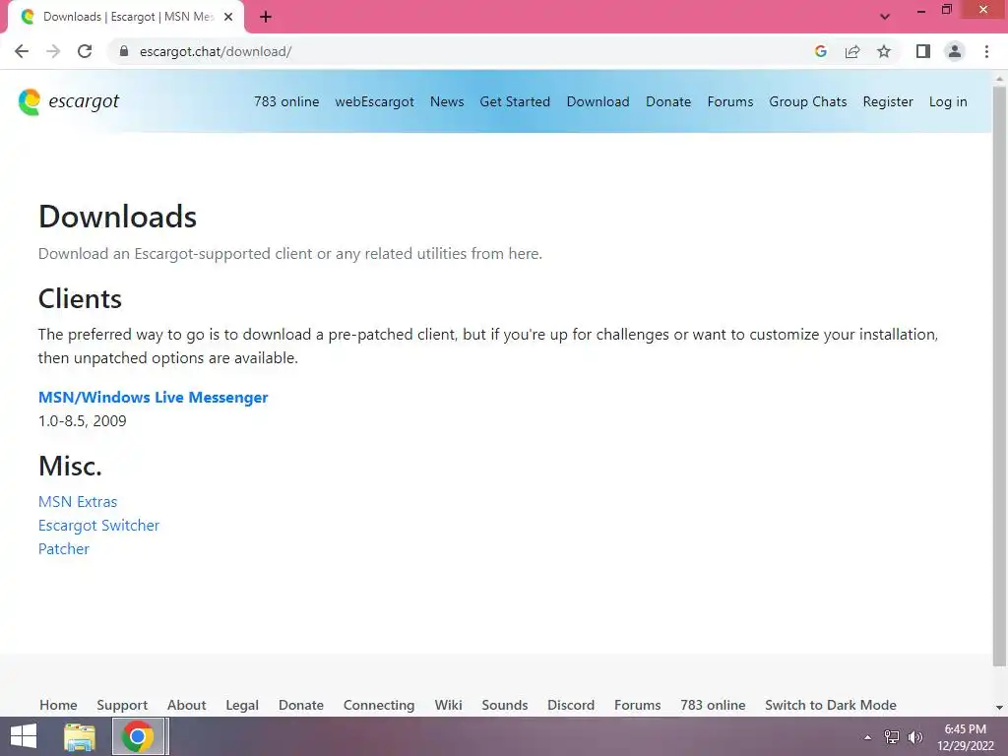Click the Clients heading text

pos(80,299)
